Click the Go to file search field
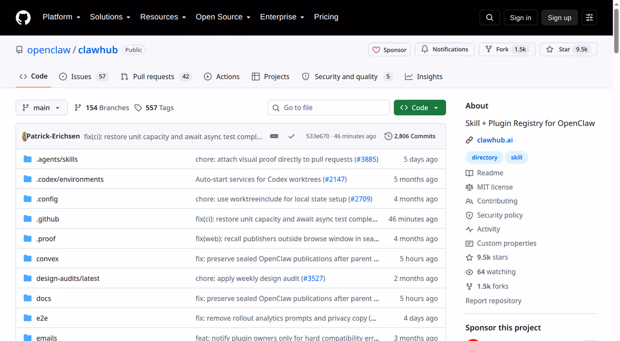Viewport: 620px width, 341px height. click(329, 107)
